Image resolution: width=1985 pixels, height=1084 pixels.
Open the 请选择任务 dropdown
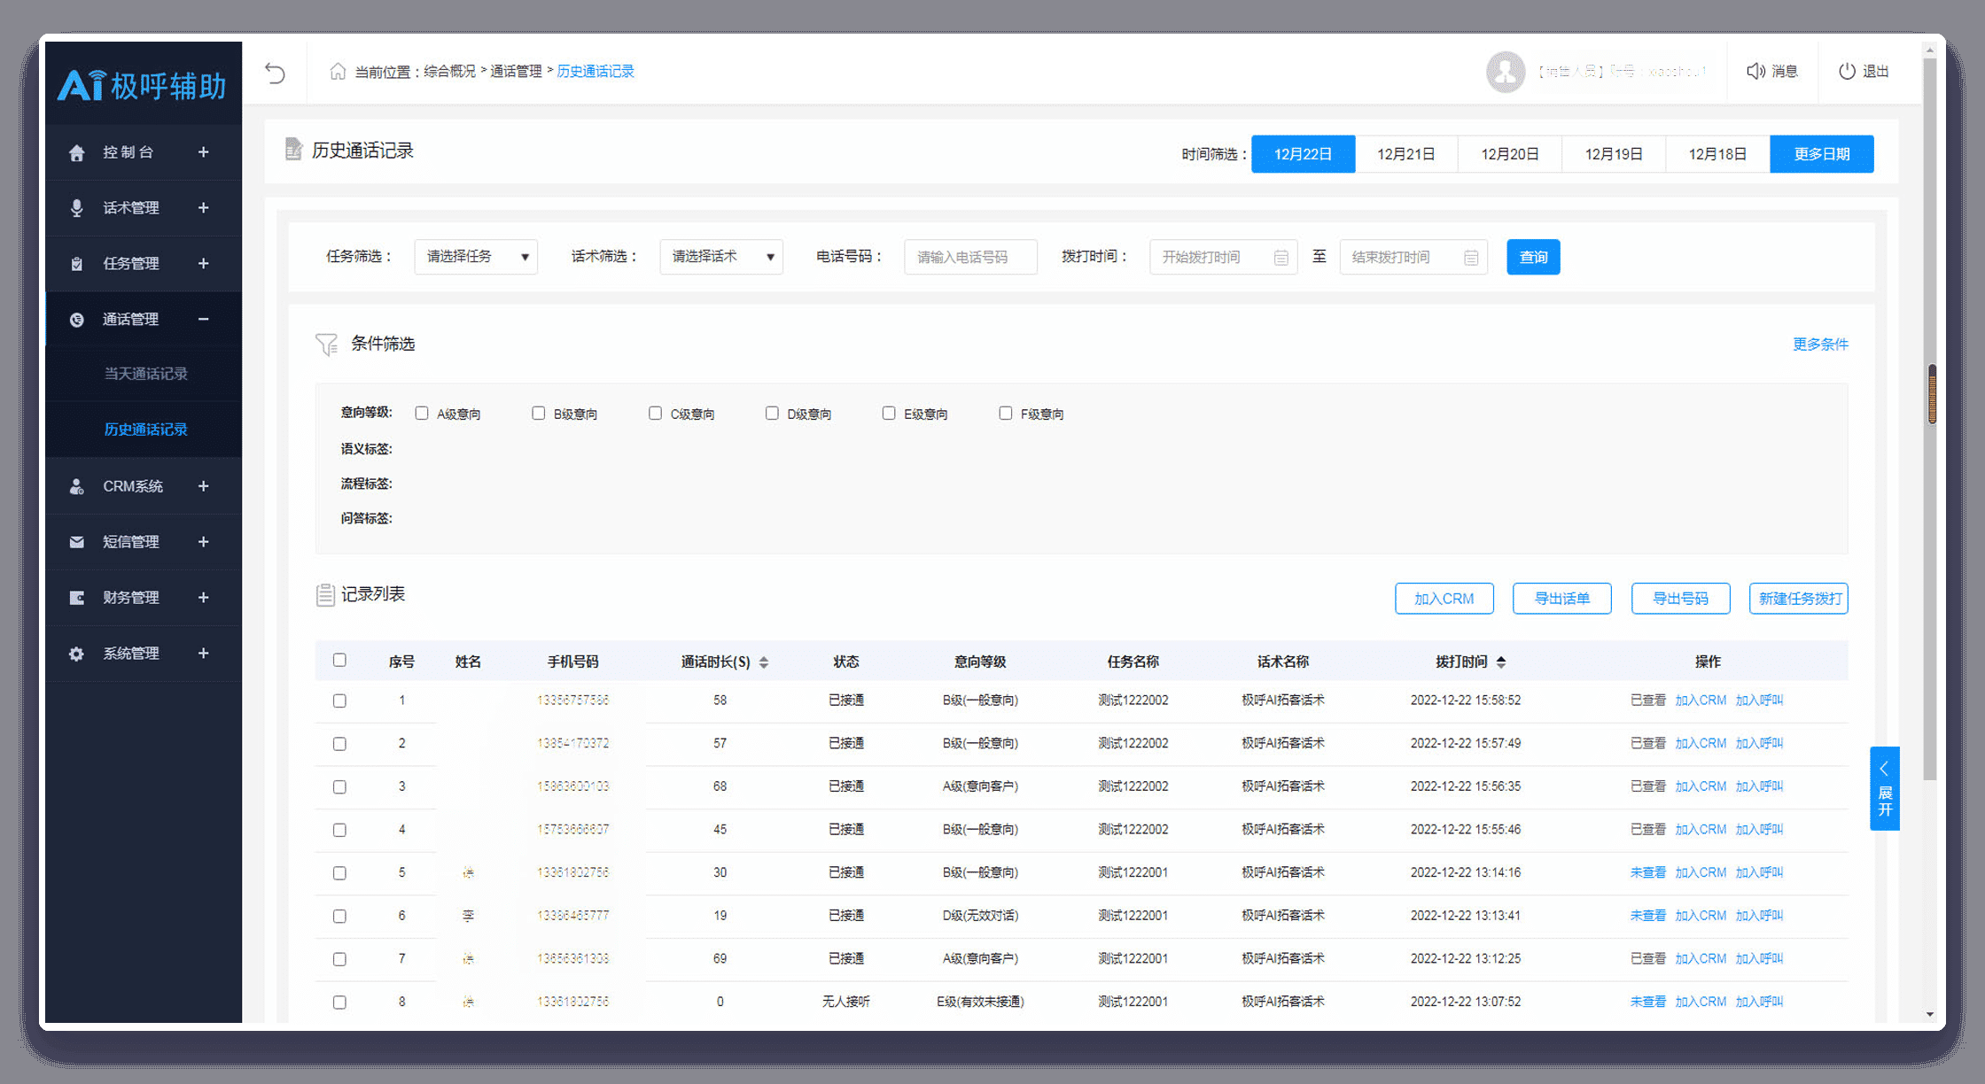(476, 257)
